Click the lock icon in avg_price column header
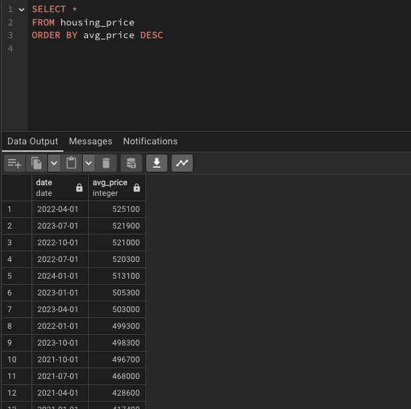Viewport: 411px width, 409px height. point(137,188)
